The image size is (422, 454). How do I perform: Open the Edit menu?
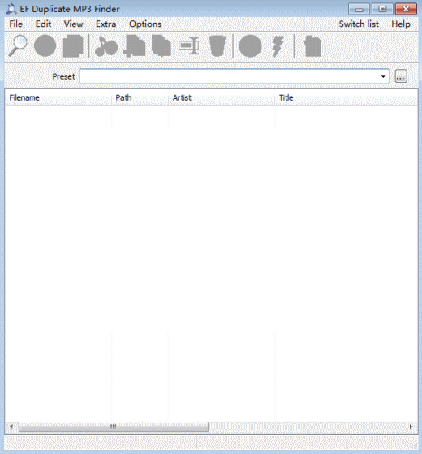pos(43,24)
